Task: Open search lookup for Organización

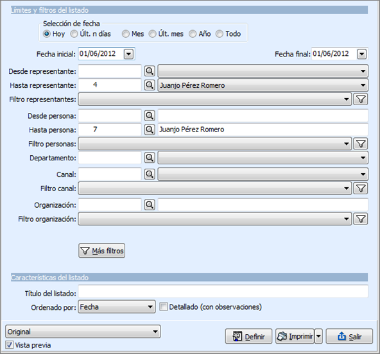Action: pyautogui.click(x=150, y=205)
